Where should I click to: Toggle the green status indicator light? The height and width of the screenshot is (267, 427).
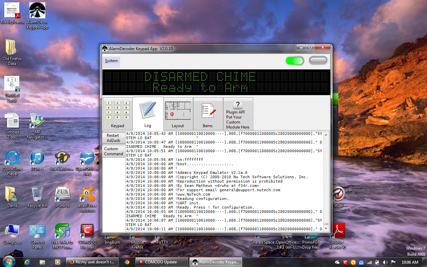pos(295,61)
